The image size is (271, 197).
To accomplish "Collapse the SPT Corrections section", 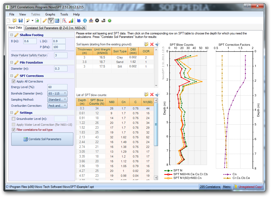I will pyautogui.click(x=12, y=76).
